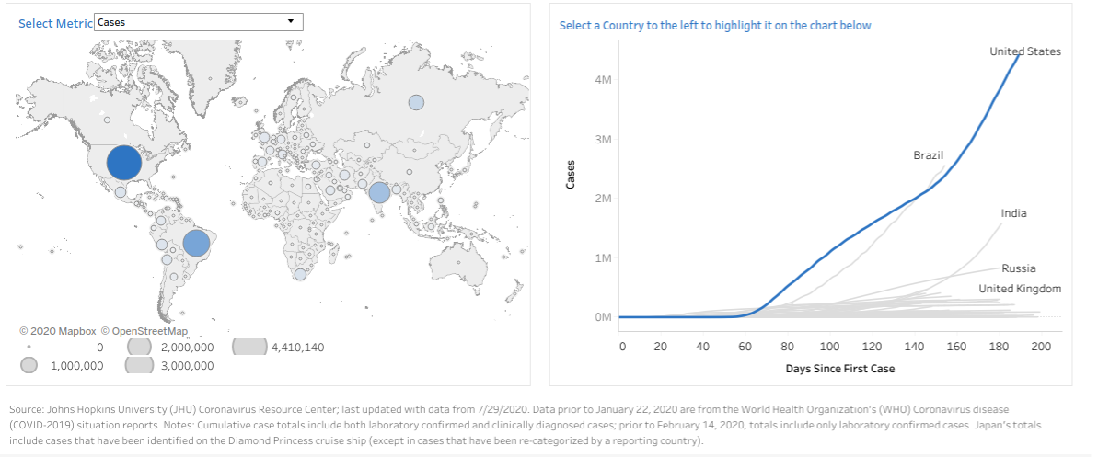Click the 3M axis tick label
The image size is (1098, 457).
(x=602, y=139)
